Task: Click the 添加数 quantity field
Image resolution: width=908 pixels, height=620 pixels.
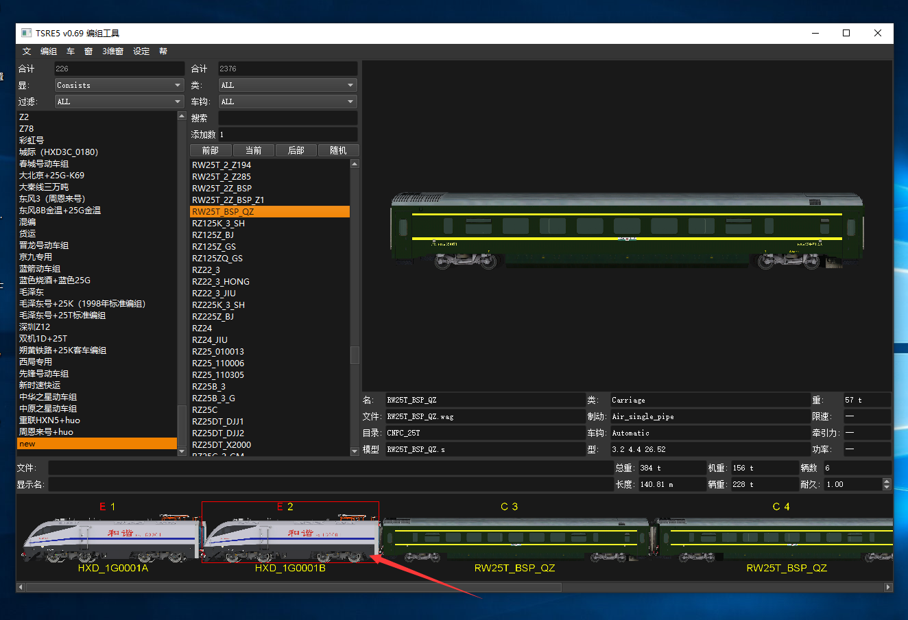Action: pos(288,134)
